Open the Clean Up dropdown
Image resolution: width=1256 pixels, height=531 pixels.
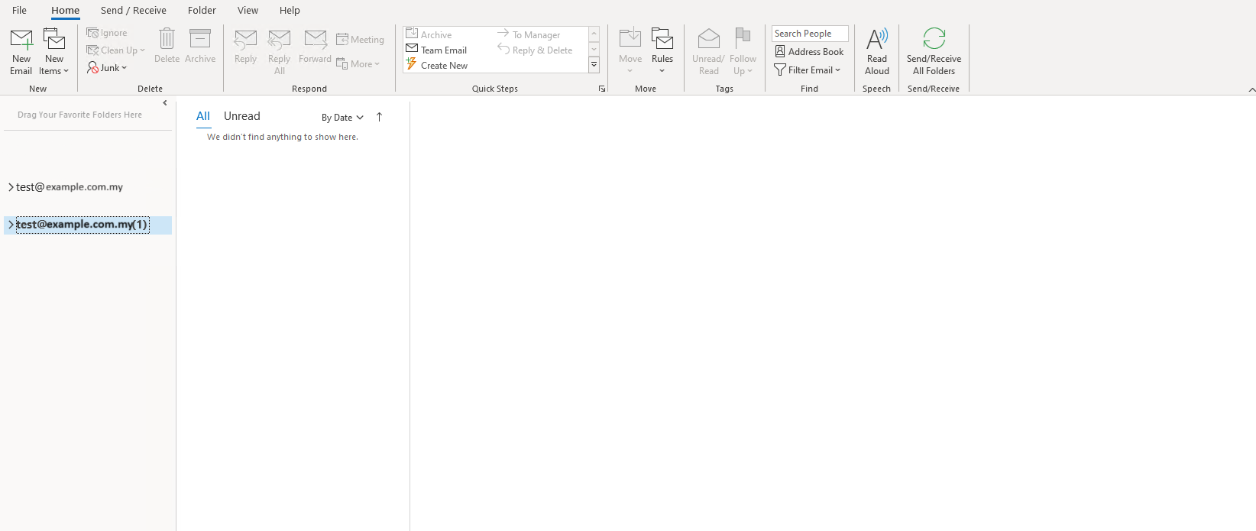coord(115,50)
